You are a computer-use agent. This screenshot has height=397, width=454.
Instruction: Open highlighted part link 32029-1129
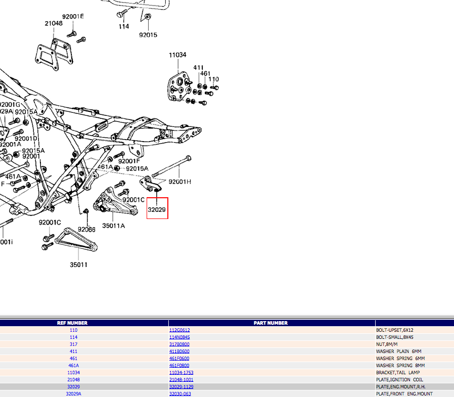[x=181, y=387]
